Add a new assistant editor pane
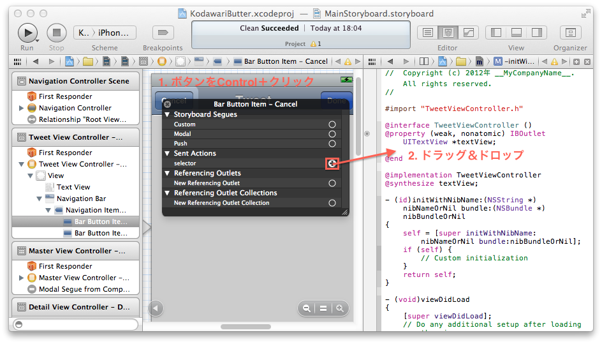 [x=576, y=61]
